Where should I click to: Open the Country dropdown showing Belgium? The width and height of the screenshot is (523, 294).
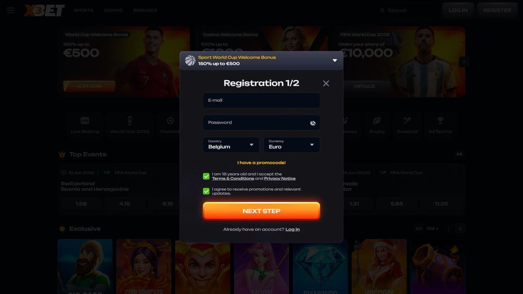tap(231, 145)
